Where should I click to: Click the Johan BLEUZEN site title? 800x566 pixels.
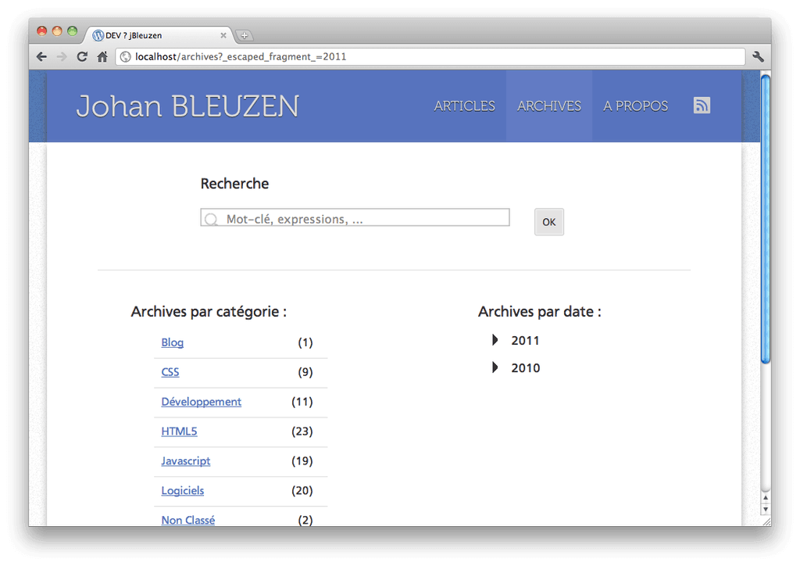click(187, 106)
